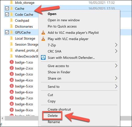
Task: Choose Pin to Quick access
Action: coord(62,26)
